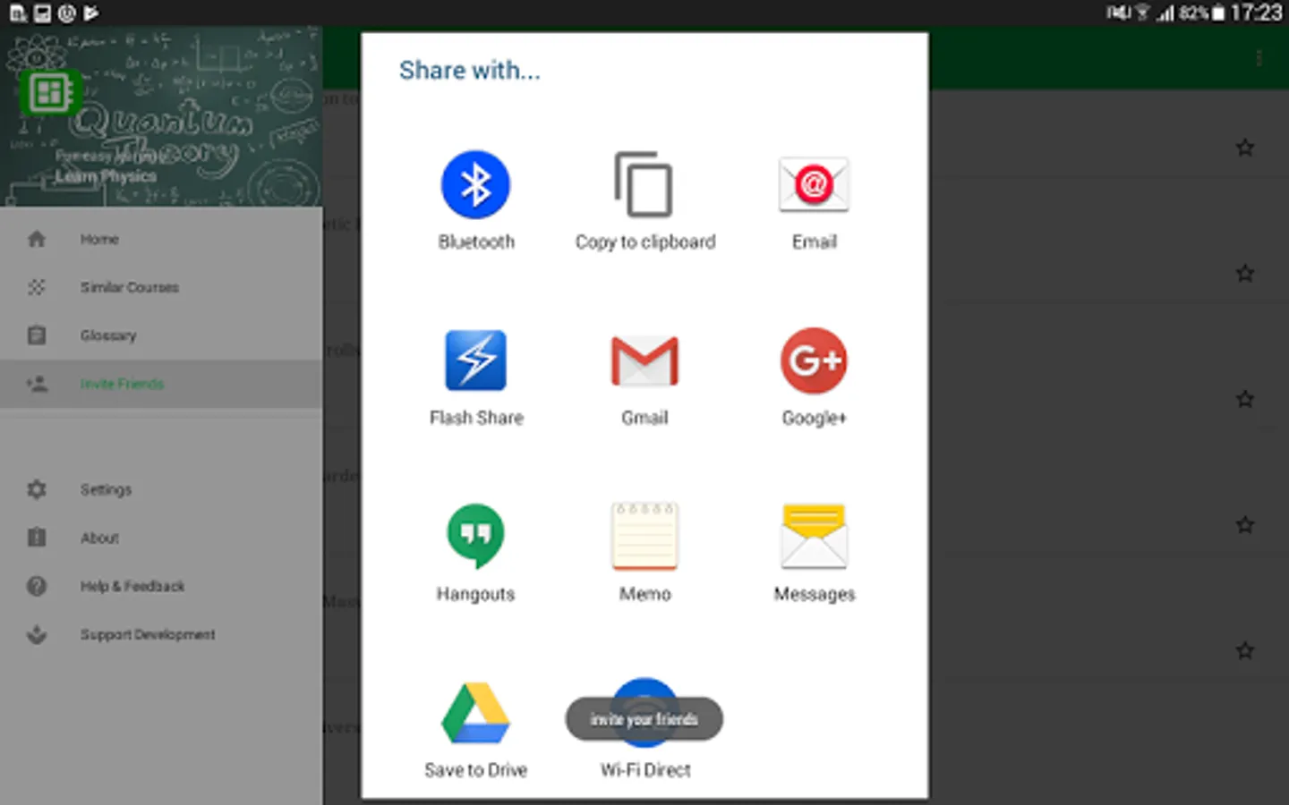Image resolution: width=1289 pixels, height=805 pixels.
Task: Open the About menu entry
Action: click(x=161, y=538)
